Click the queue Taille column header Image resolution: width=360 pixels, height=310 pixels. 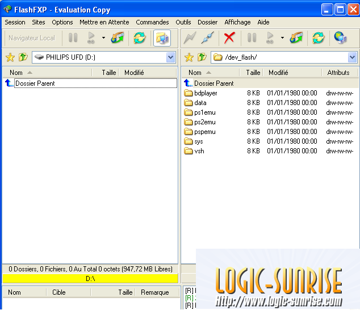coord(113,292)
